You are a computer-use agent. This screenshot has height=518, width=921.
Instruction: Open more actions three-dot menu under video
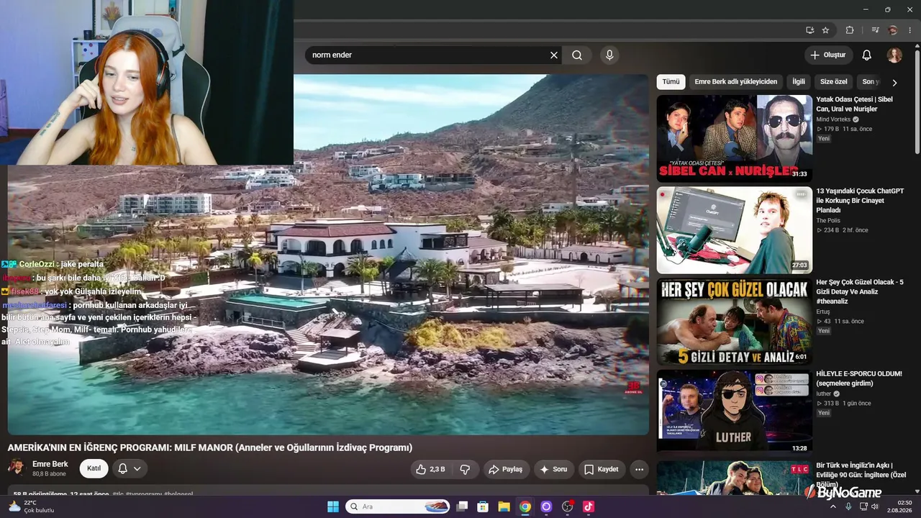tap(639, 469)
